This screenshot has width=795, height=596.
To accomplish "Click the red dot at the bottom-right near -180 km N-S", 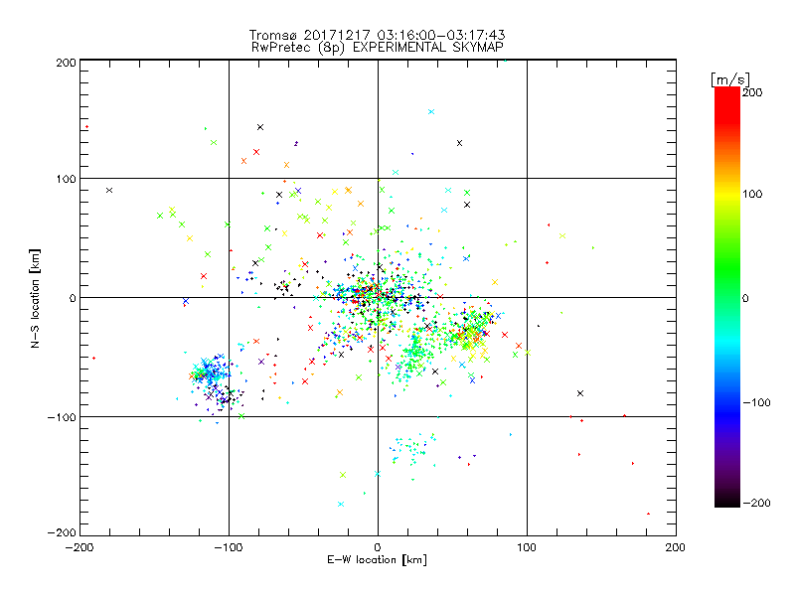I will (x=649, y=514).
